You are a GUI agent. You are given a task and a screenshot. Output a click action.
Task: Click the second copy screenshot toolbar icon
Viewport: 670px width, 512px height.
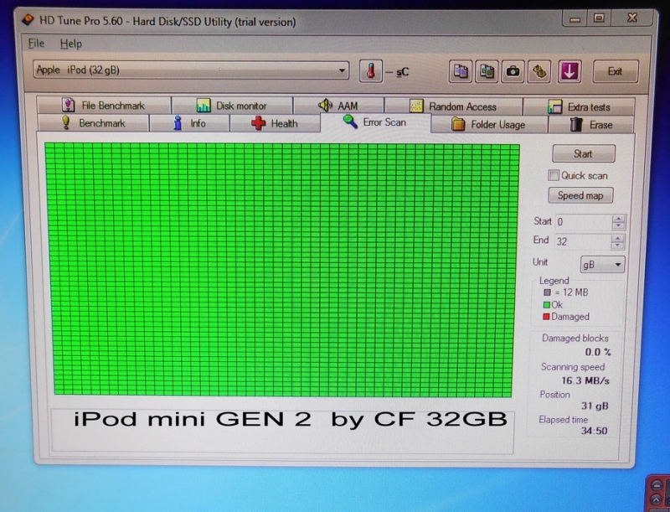[487, 71]
